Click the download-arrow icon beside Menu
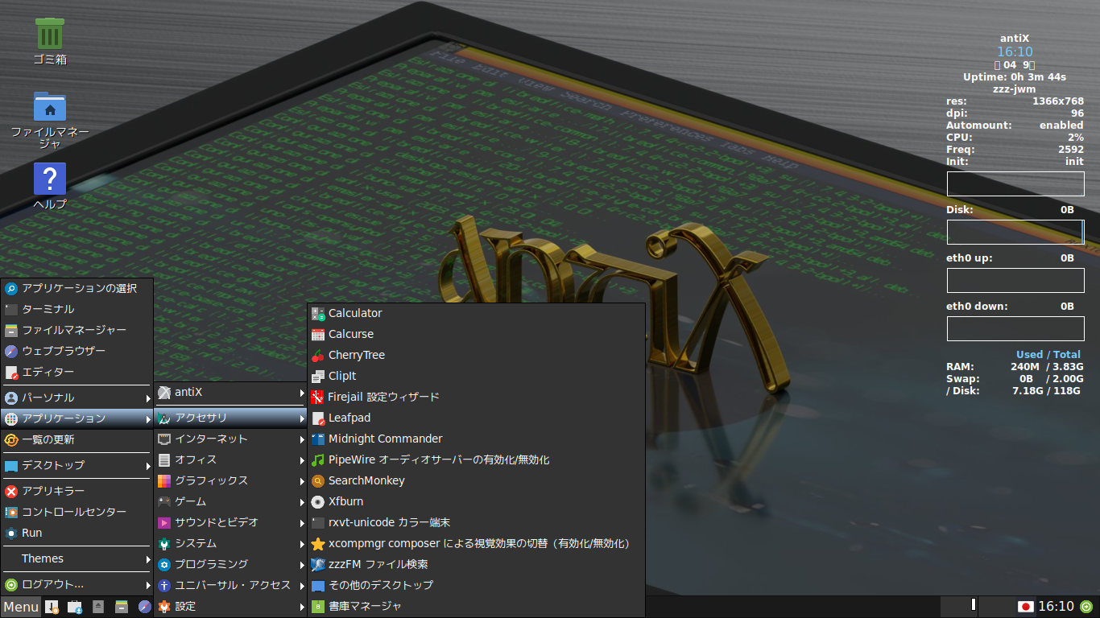 52,607
